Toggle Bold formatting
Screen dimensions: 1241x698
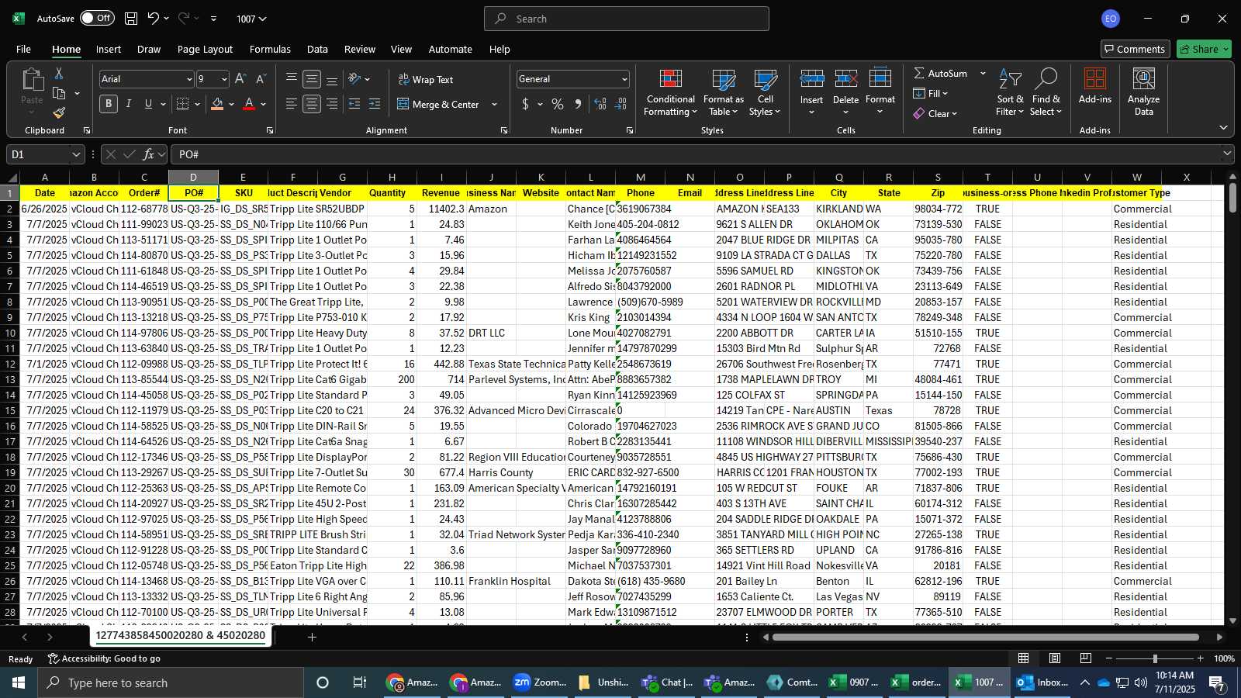[x=109, y=104]
